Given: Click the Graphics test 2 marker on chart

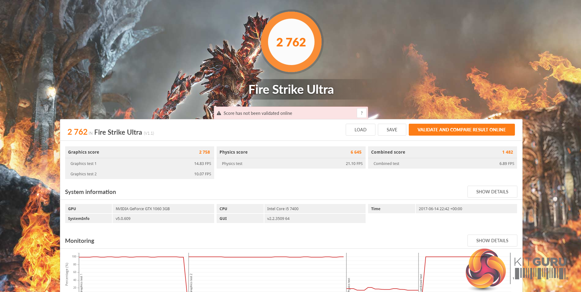Looking at the screenshot, I should (x=191, y=283).
